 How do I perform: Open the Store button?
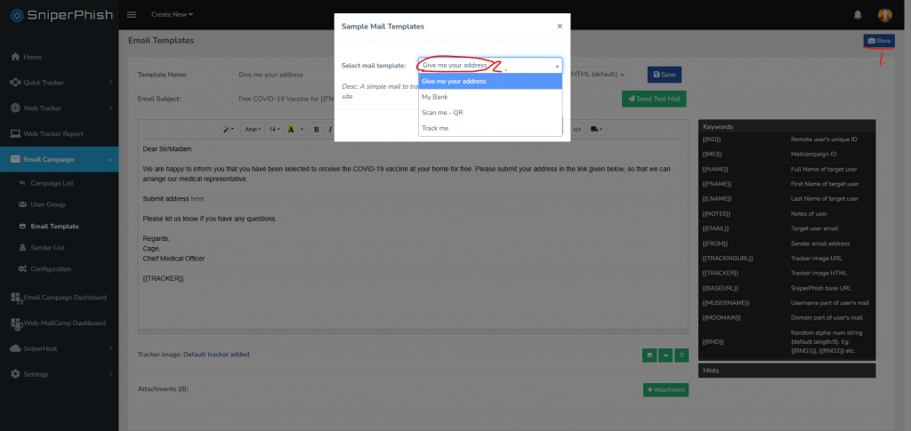(x=879, y=41)
